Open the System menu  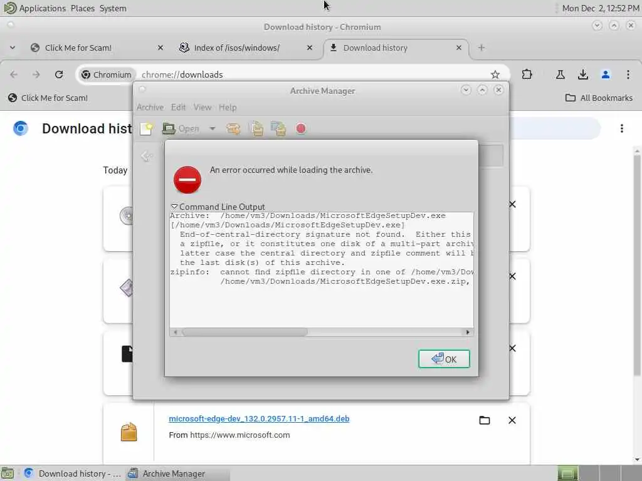click(x=113, y=8)
